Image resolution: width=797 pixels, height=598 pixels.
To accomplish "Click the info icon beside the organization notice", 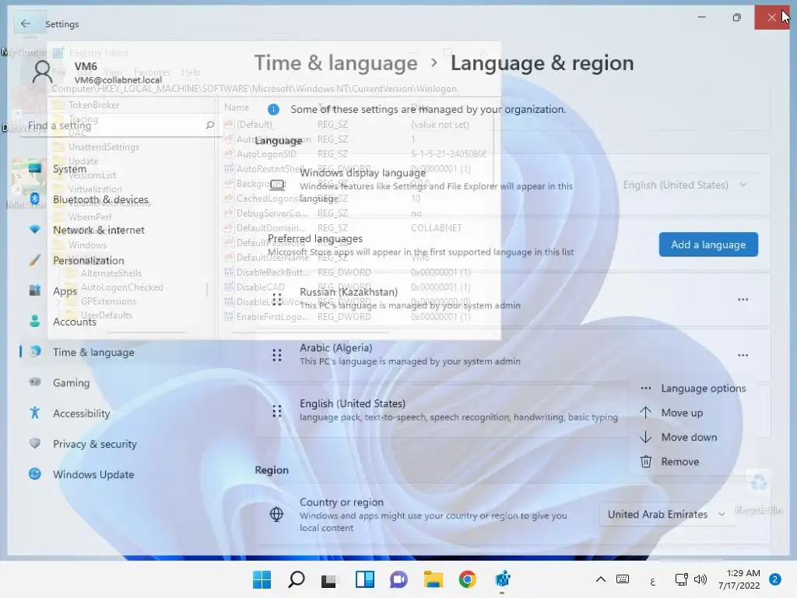I will pos(273,109).
